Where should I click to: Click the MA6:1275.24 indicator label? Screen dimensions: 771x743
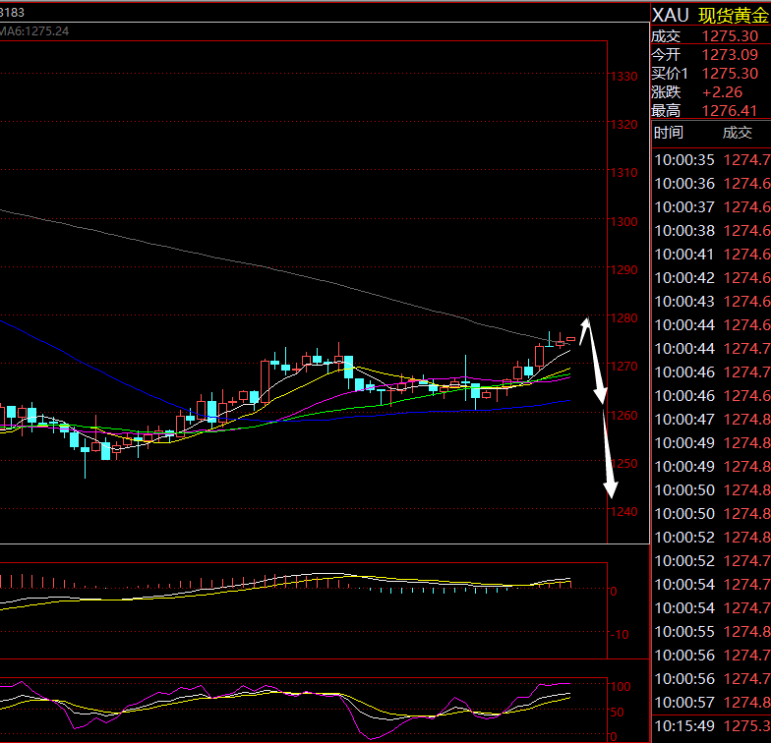coord(33,31)
